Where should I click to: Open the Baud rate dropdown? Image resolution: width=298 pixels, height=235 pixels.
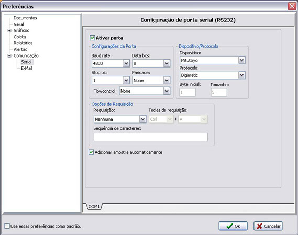111,63
